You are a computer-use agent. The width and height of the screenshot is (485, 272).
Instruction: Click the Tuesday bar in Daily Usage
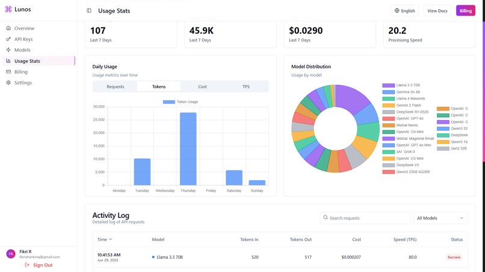pos(142,172)
